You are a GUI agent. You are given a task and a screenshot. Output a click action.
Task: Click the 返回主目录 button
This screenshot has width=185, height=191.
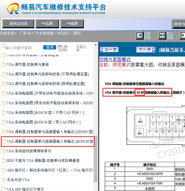(x=18, y=24)
